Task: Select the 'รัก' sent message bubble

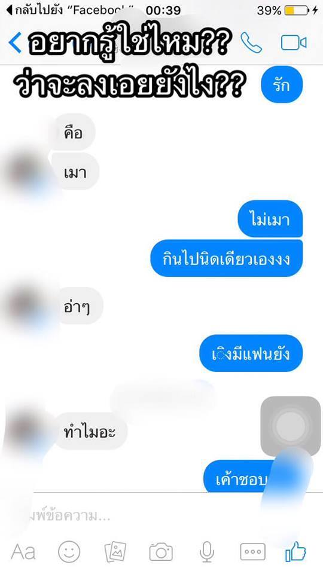Action: point(282,84)
